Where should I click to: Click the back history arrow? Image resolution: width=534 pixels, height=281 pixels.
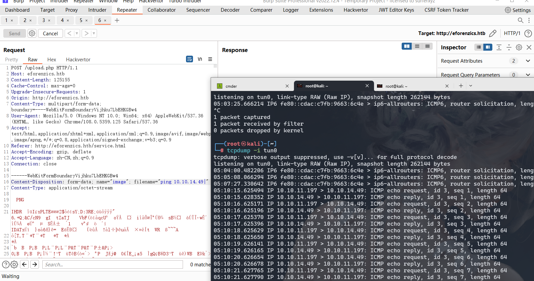69,33
